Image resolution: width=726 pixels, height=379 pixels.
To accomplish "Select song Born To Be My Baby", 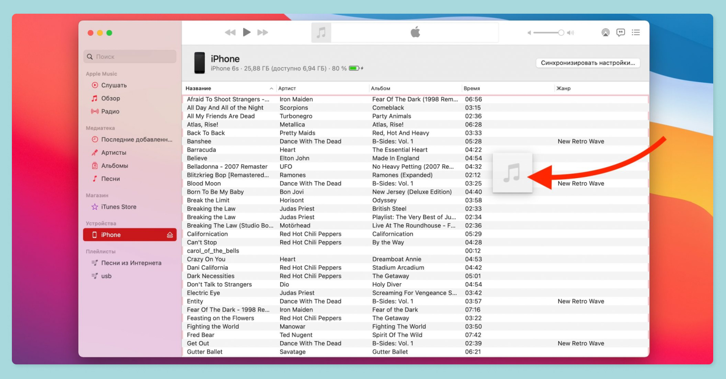I will tap(215, 192).
